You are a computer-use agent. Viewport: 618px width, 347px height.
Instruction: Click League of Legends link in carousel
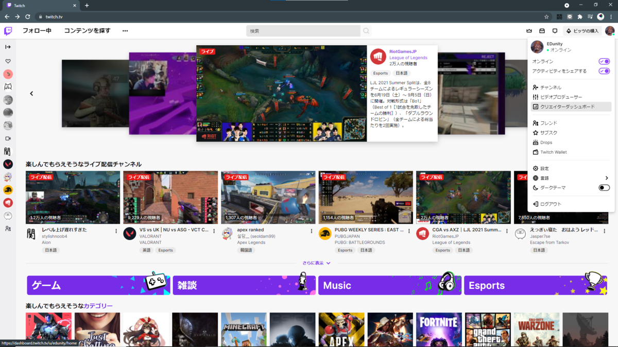(408, 58)
